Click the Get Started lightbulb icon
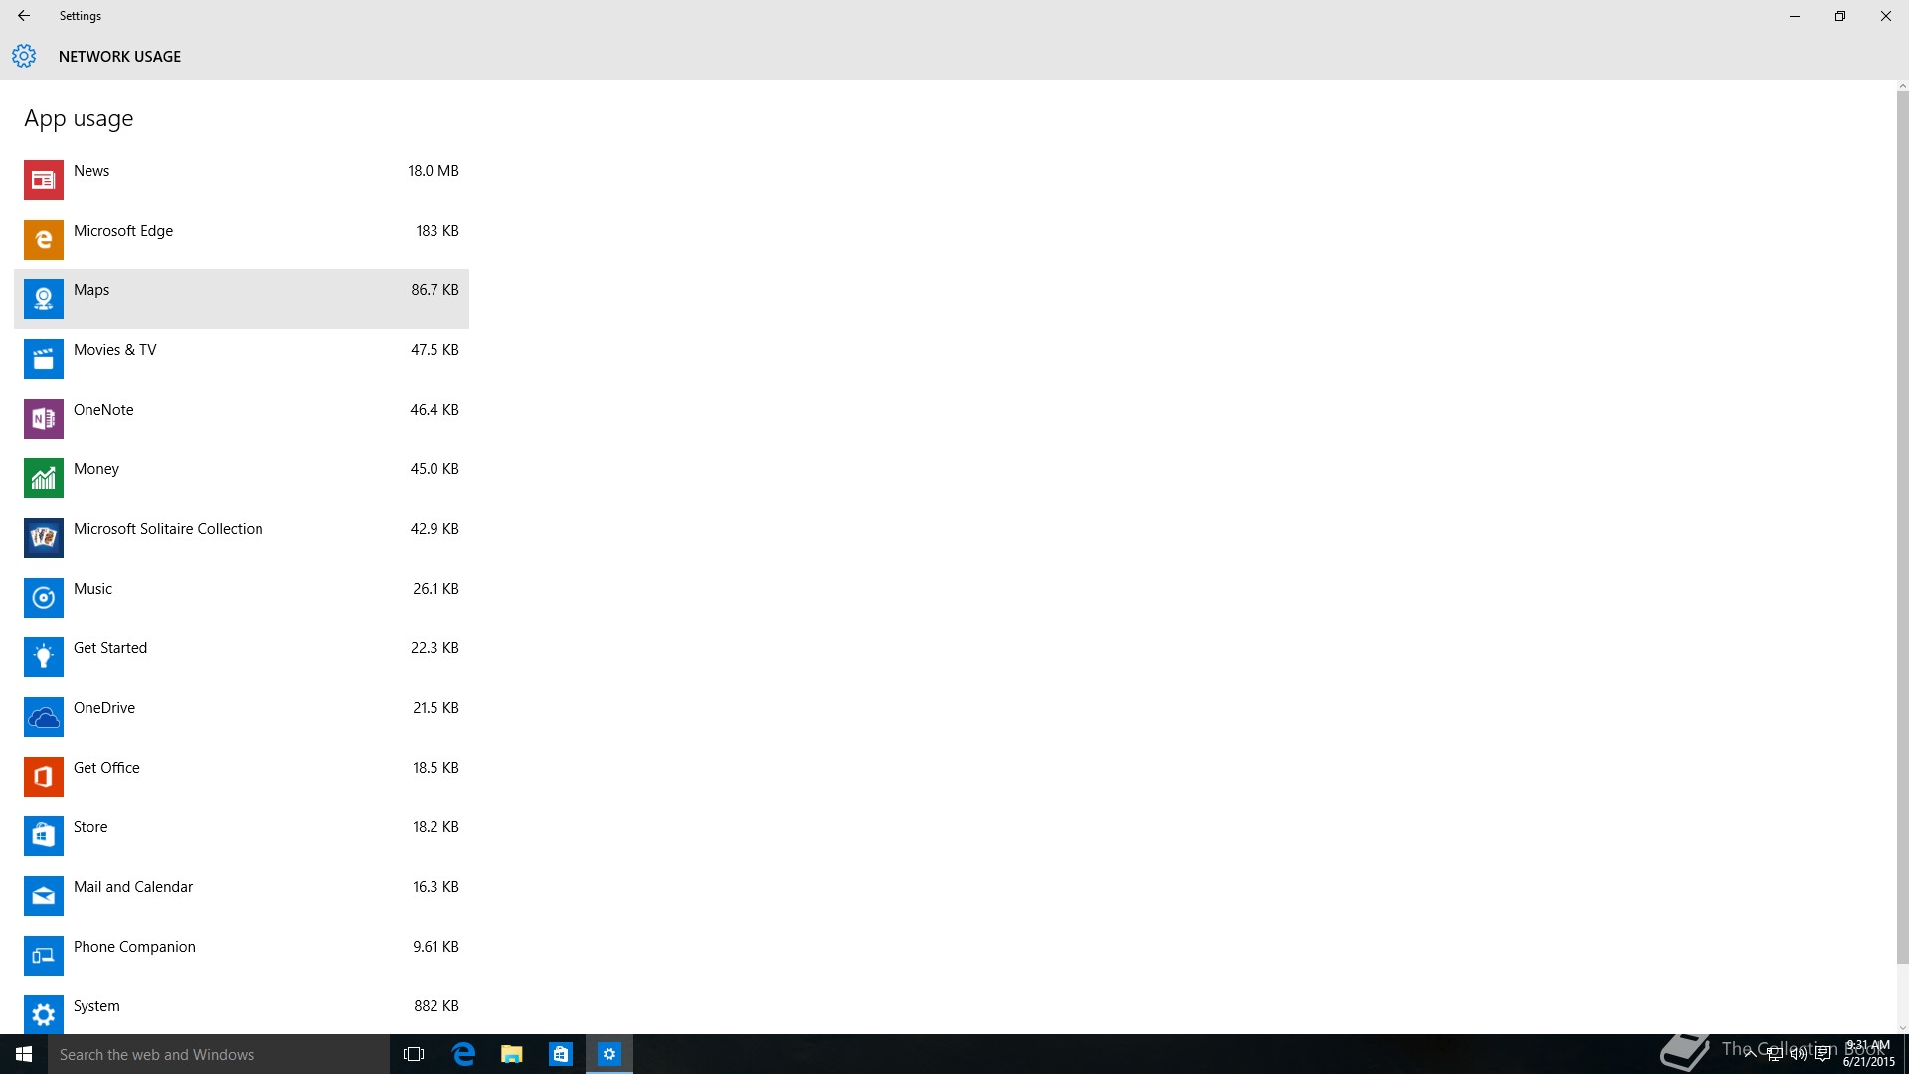 [x=44, y=657]
